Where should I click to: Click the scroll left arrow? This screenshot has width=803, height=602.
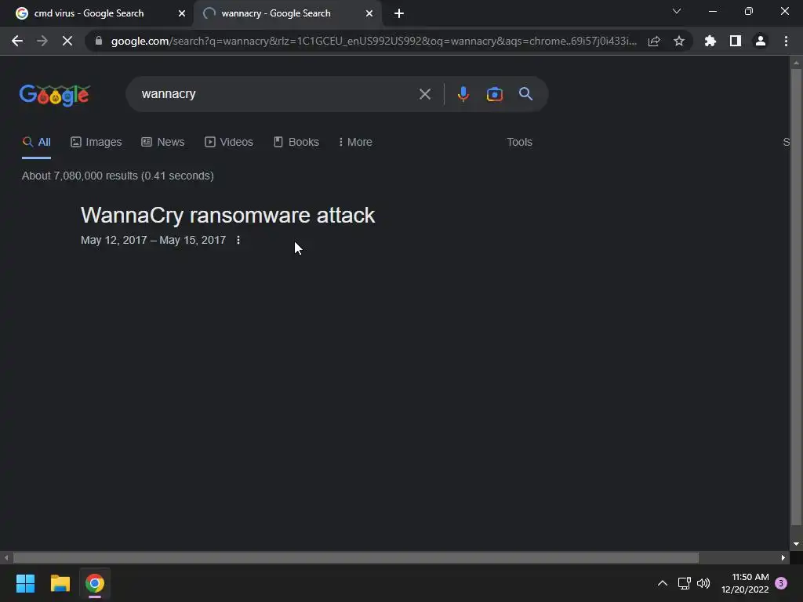pyautogui.click(x=6, y=557)
